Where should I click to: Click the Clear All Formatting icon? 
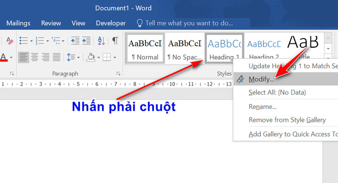pyautogui.click(x=10, y=40)
